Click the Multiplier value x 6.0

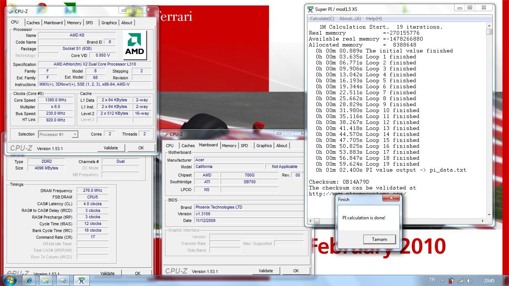tap(56, 107)
